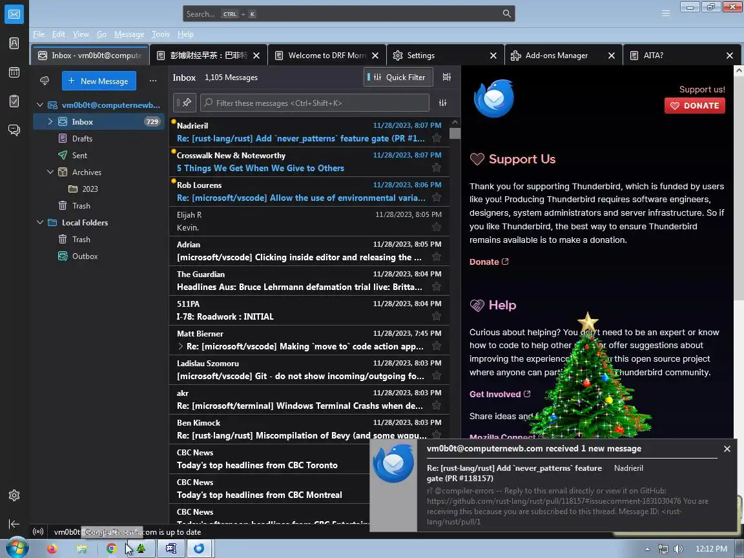Click the red DONATE button

[695, 105]
